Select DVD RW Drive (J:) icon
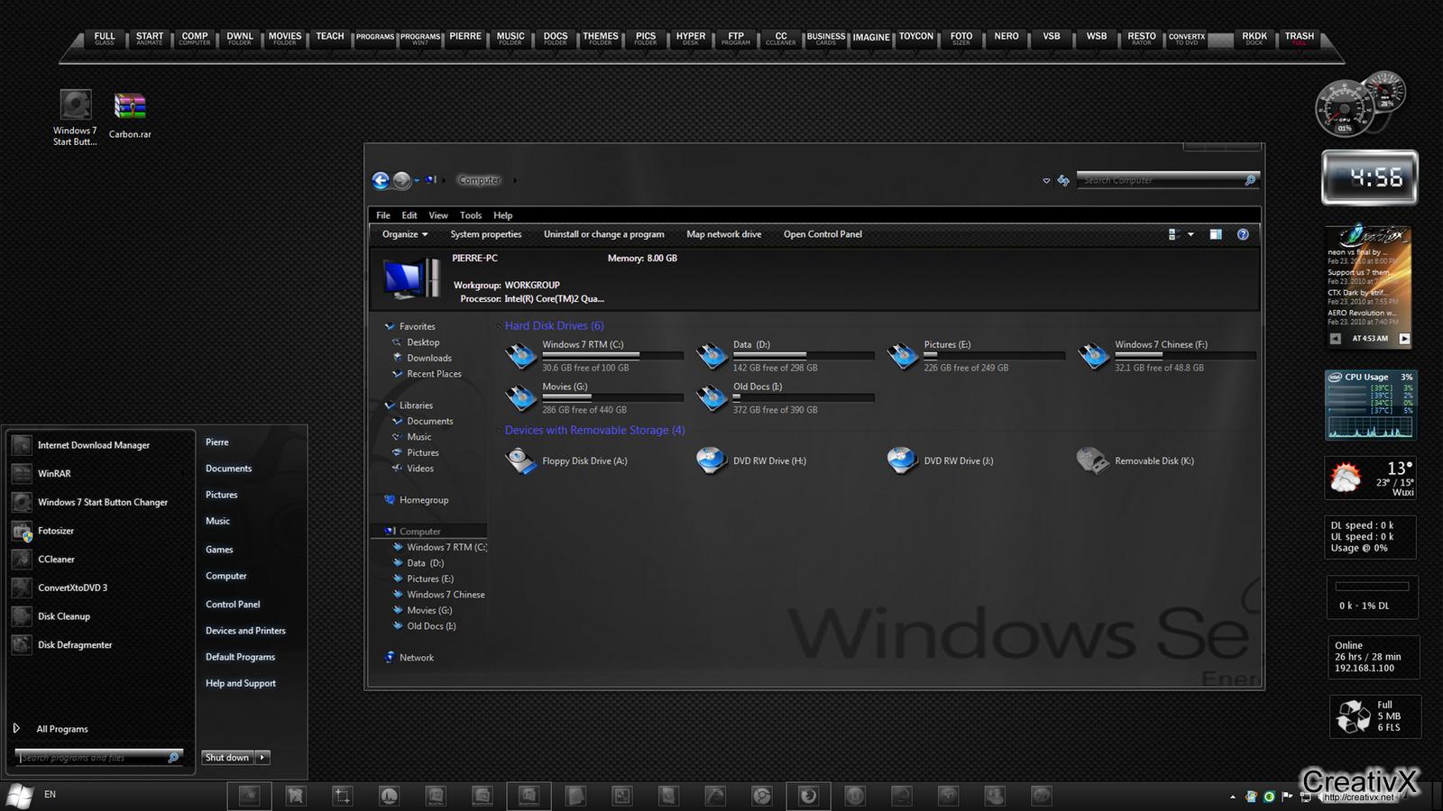Screen dimensions: 1443x811 coord(903,460)
